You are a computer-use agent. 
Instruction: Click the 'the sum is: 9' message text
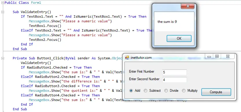pos(167,22)
